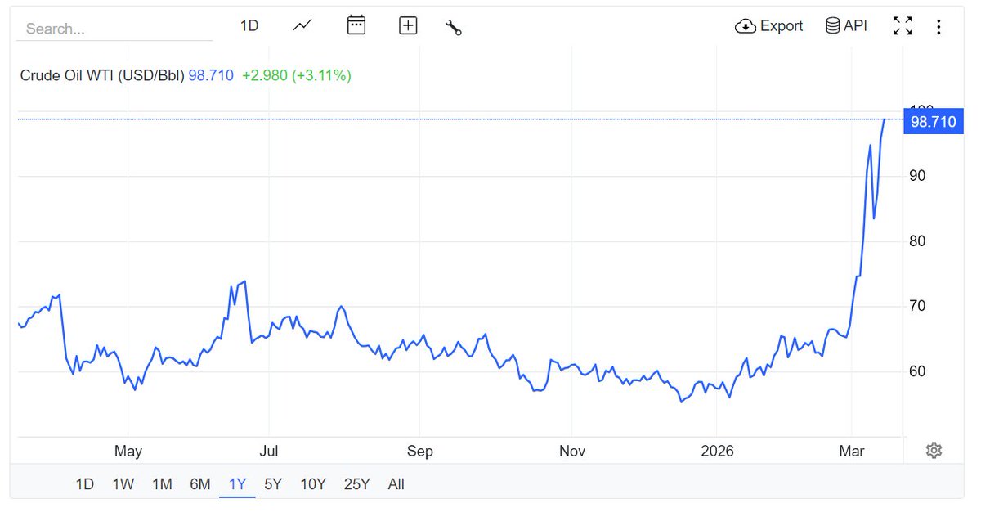Click into the Search field

click(x=114, y=29)
